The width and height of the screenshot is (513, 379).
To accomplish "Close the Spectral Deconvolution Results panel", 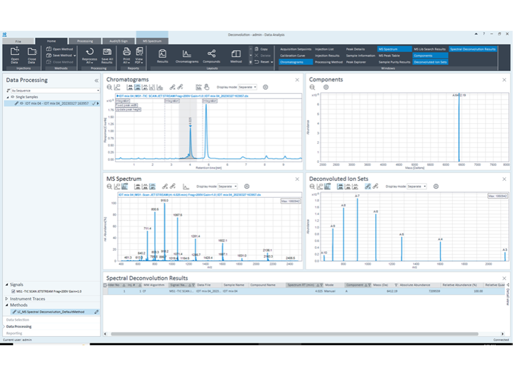I will coord(504,278).
